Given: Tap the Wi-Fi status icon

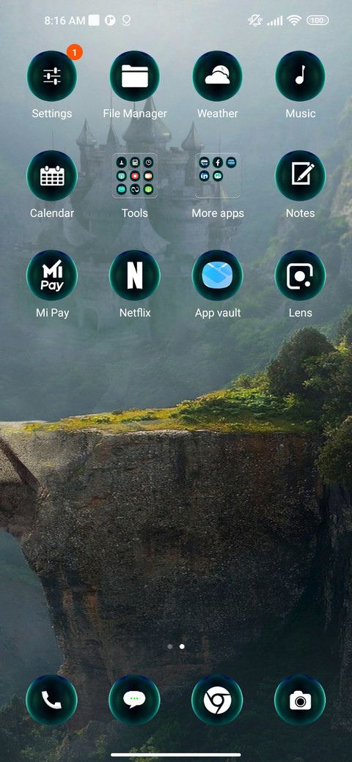Looking at the screenshot, I should tap(293, 21).
